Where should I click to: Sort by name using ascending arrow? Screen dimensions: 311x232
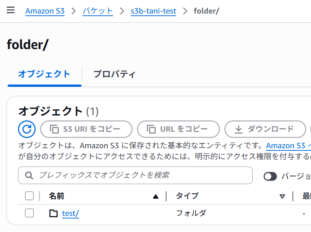(156, 197)
